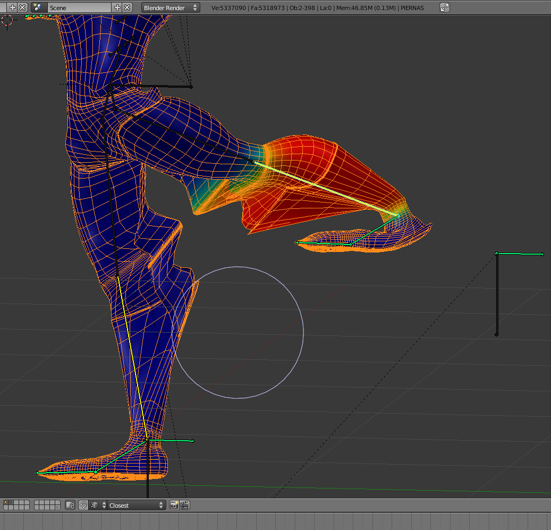This screenshot has width=551, height=530.
Task: Add a new screen layout with the plus icon
Action: (13, 7)
